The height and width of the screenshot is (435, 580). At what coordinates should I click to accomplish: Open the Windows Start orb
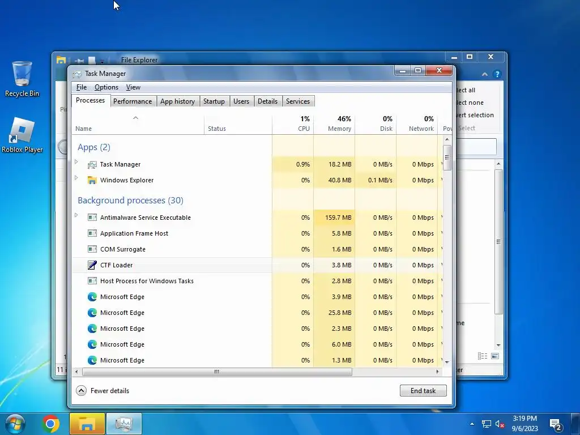pos(15,424)
